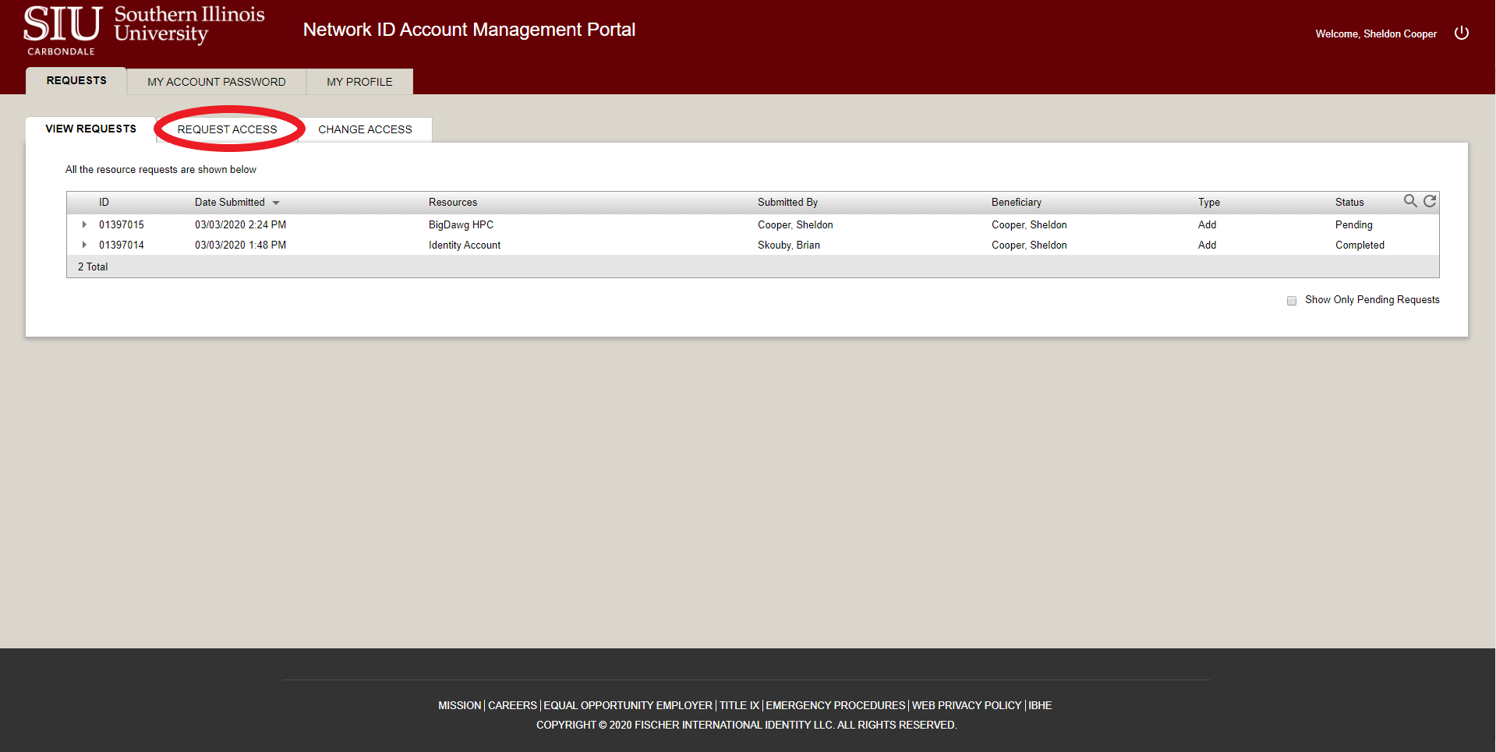1496x752 pixels.
Task: Click the Resources column header
Action: pos(453,203)
